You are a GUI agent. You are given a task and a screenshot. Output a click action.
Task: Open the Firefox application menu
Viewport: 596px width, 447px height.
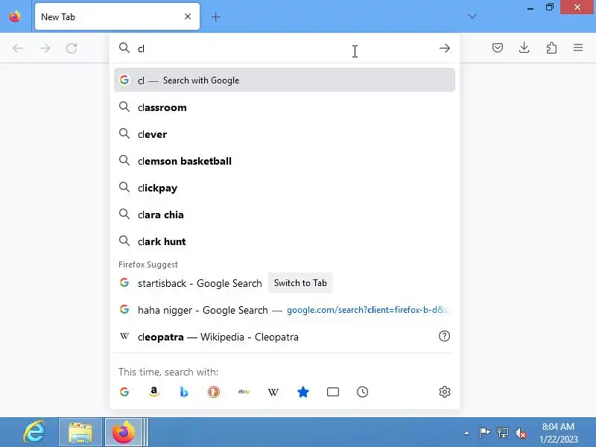(578, 48)
